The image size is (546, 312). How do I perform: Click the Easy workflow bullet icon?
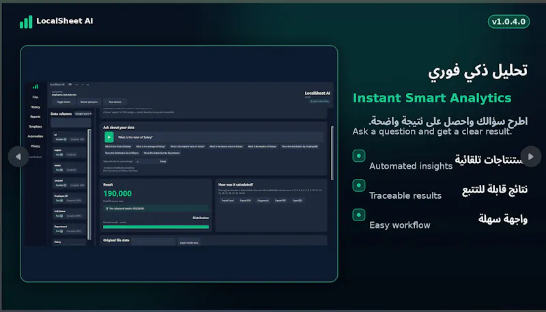359,215
